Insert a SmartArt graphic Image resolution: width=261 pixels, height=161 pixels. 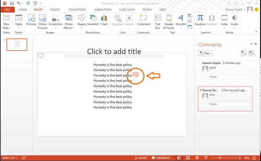[93, 20]
